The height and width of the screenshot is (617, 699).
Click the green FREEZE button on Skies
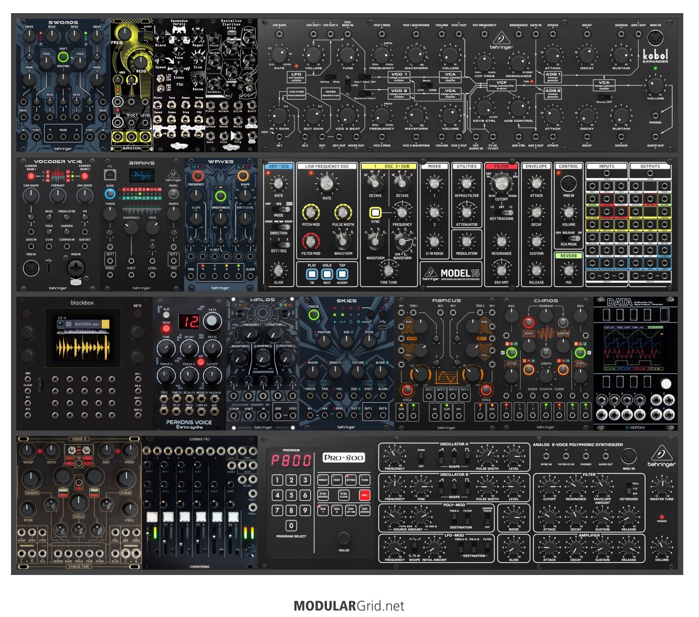[314, 315]
